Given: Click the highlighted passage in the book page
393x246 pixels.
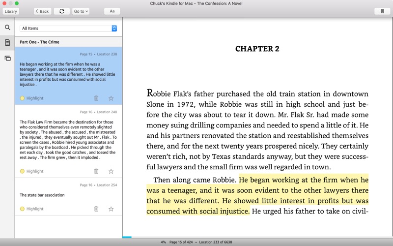Looking at the screenshot, I should pos(257,195).
